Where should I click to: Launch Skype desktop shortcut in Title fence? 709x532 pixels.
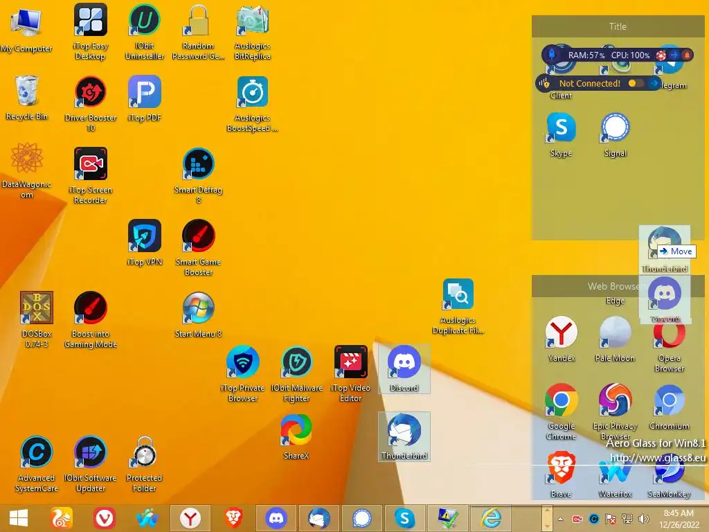(x=561, y=135)
